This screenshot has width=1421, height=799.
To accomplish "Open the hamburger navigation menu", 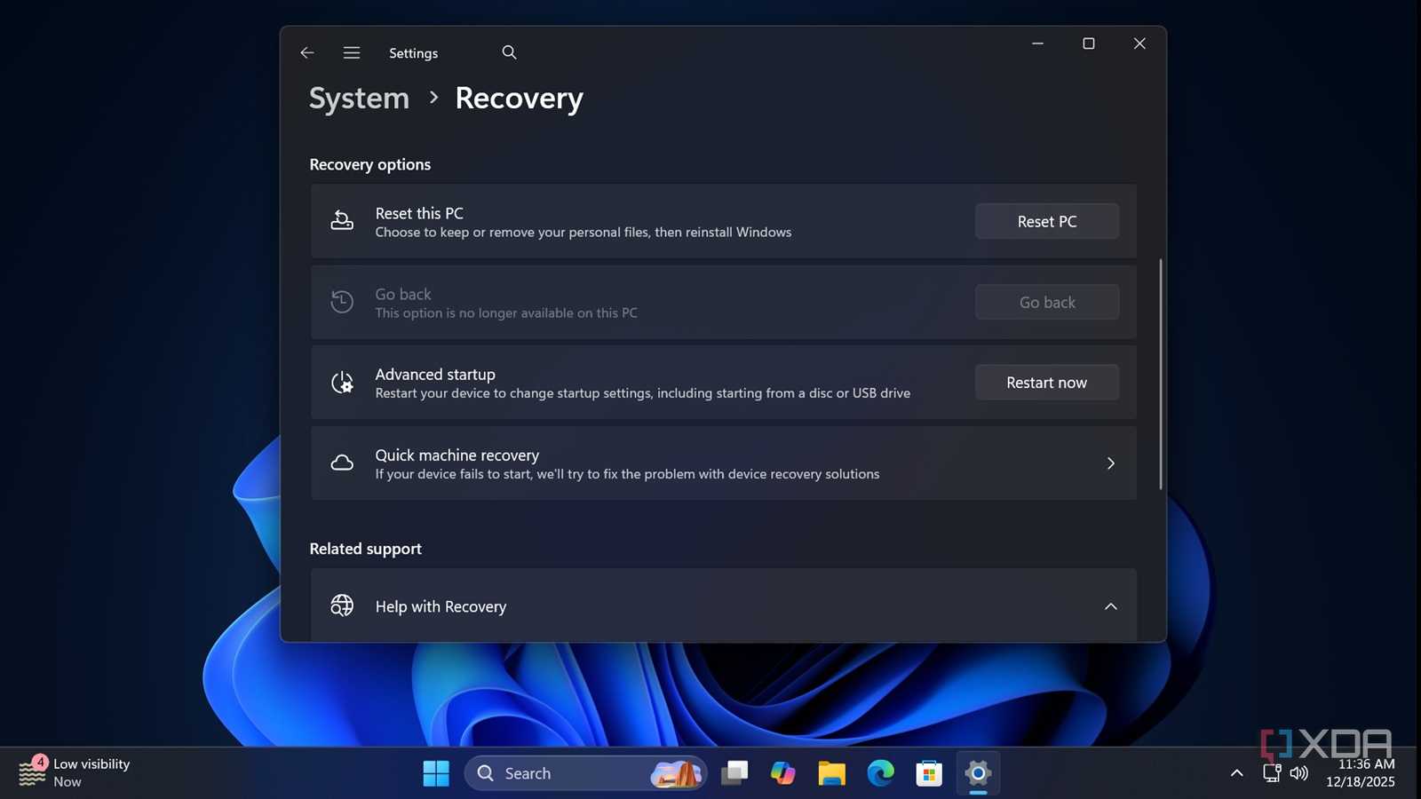I will [352, 53].
